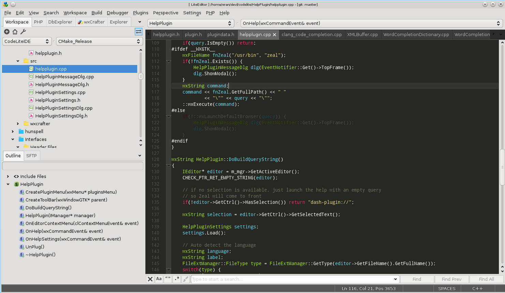Switch to the XMLBuffer.cpp tab
The image size is (505, 293).
pos(362,34)
